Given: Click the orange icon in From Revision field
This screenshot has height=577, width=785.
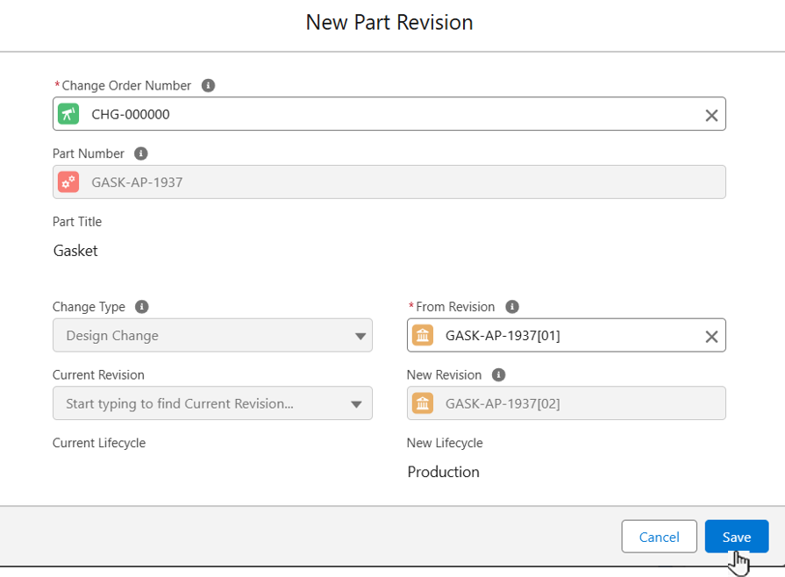Looking at the screenshot, I should click(x=423, y=335).
